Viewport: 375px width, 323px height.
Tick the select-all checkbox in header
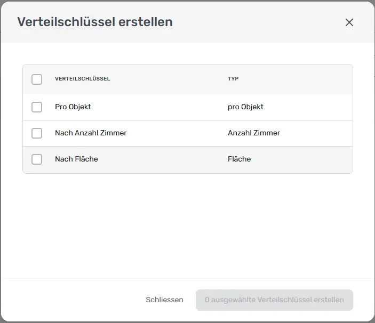37,79
